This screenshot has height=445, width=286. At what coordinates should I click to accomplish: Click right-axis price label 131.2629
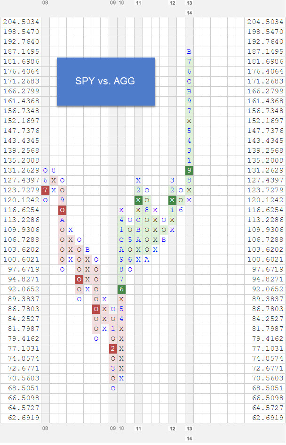265,170
